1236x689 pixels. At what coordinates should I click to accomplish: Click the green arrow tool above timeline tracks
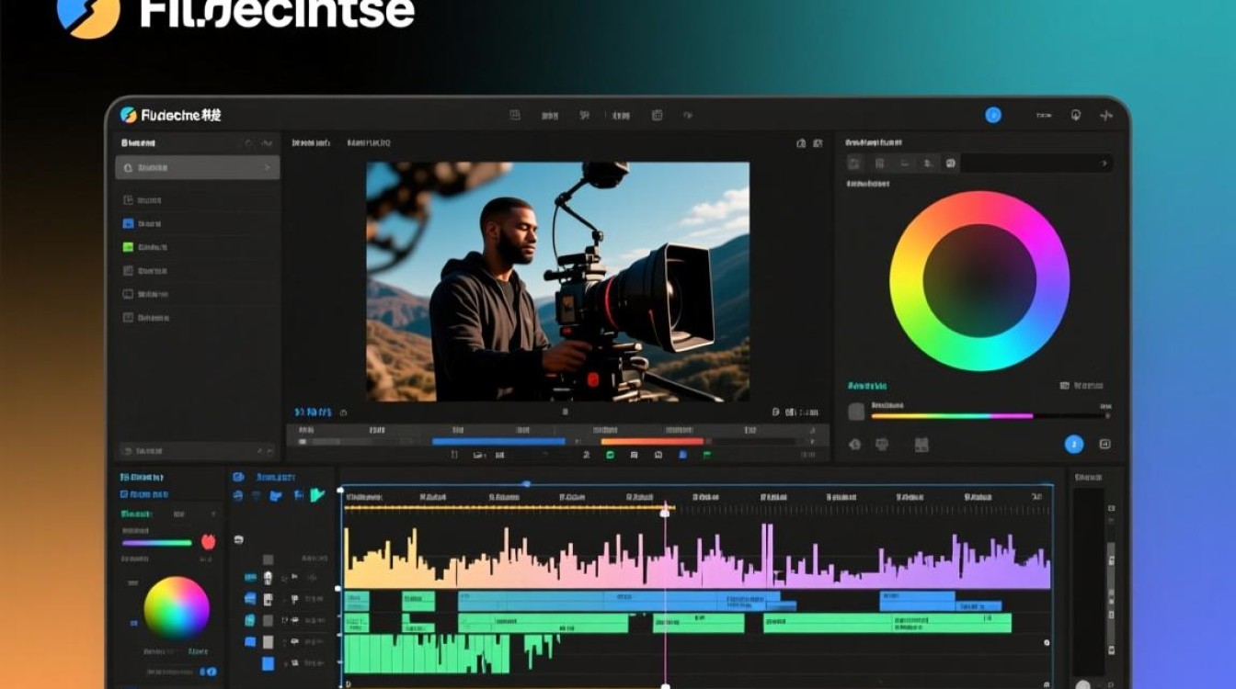tap(317, 495)
